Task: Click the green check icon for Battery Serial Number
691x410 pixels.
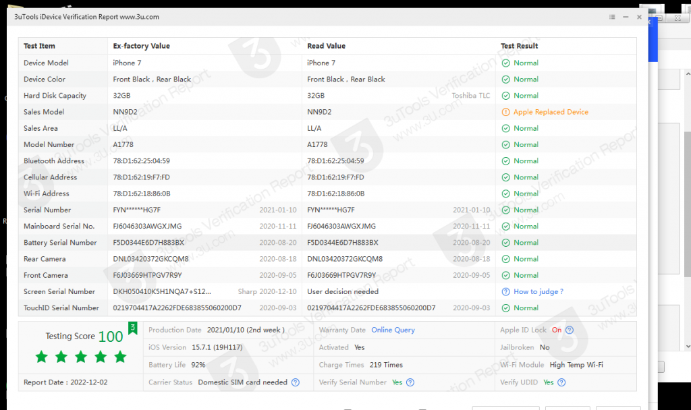Action: 506,243
